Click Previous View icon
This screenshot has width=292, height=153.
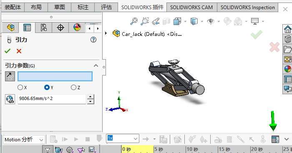[156, 21]
